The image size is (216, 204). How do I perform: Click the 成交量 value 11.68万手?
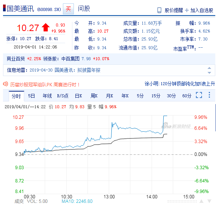click(x=152, y=23)
